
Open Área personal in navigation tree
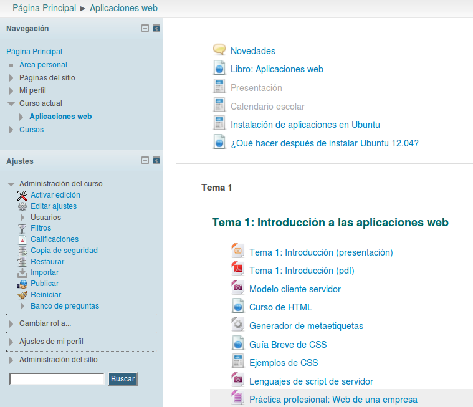(43, 65)
